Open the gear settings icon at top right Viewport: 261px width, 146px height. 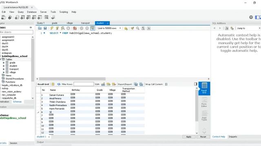(251, 17)
